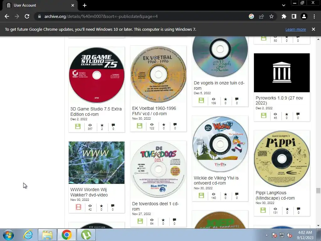Open De vogels in onze tuin title
This screenshot has height=241, width=321.
[219, 85]
